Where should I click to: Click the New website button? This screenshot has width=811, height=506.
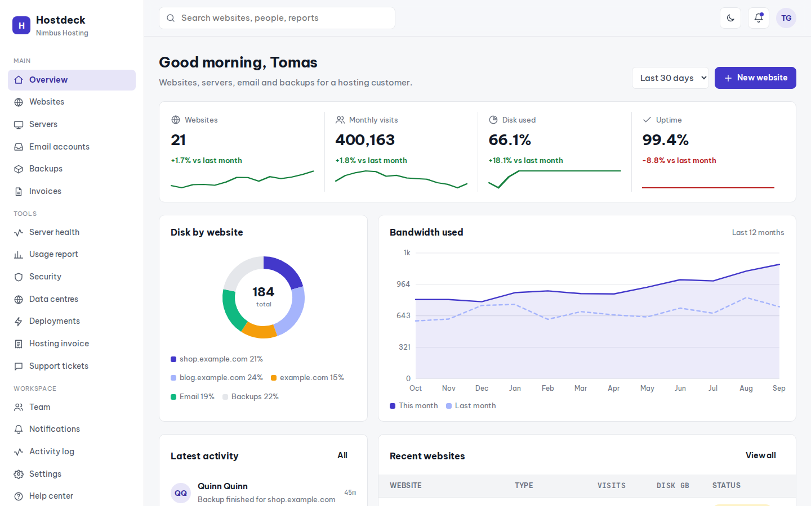(x=755, y=78)
